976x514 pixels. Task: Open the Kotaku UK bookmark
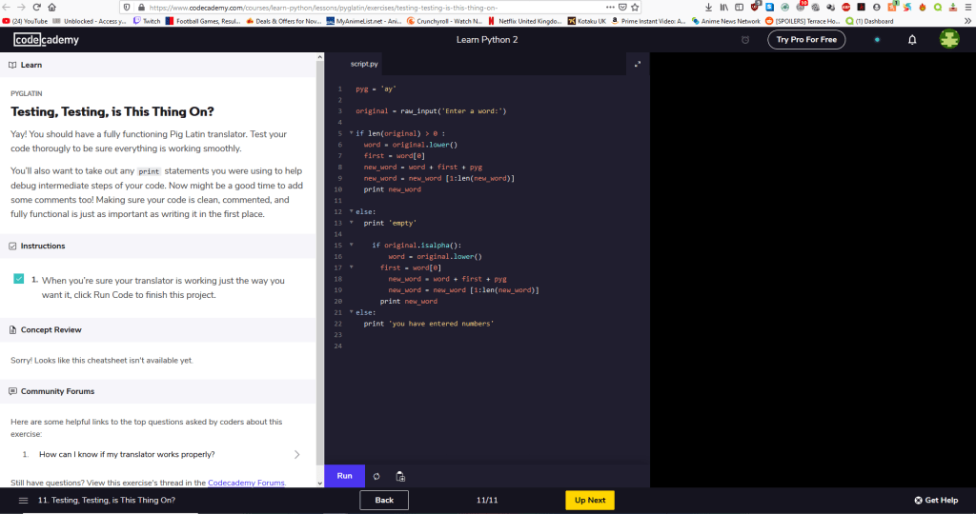pyautogui.click(x=587, y=21)
